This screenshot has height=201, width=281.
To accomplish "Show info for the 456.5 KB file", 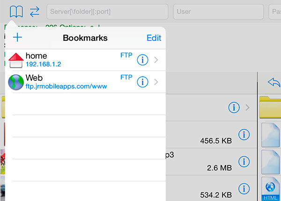I will (244, 135).
